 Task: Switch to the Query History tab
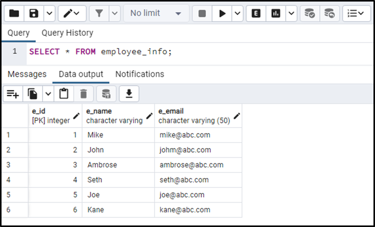pyautogui.click(x=67, y=33)
